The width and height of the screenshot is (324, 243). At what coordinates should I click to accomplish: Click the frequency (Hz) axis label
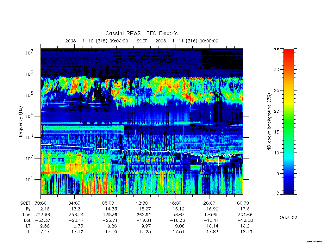[x=21, y=122]
